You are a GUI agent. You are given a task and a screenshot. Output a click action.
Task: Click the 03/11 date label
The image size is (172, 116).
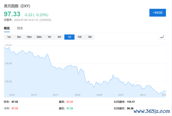[x=56, y=95]
